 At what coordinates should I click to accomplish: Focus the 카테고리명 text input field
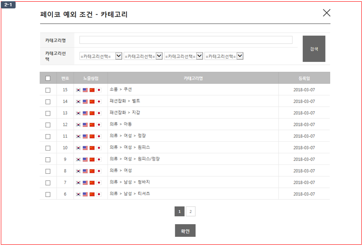(x=186, y=40)
